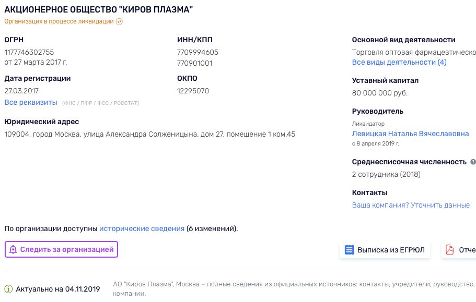Open Все реквизиты link
Screen dimensions: 476x302
pos(31,102)
